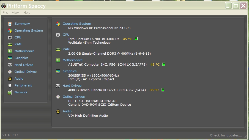Maximize the Piriform Speccy window
This screenshot has width=249, height=140.
236,6
